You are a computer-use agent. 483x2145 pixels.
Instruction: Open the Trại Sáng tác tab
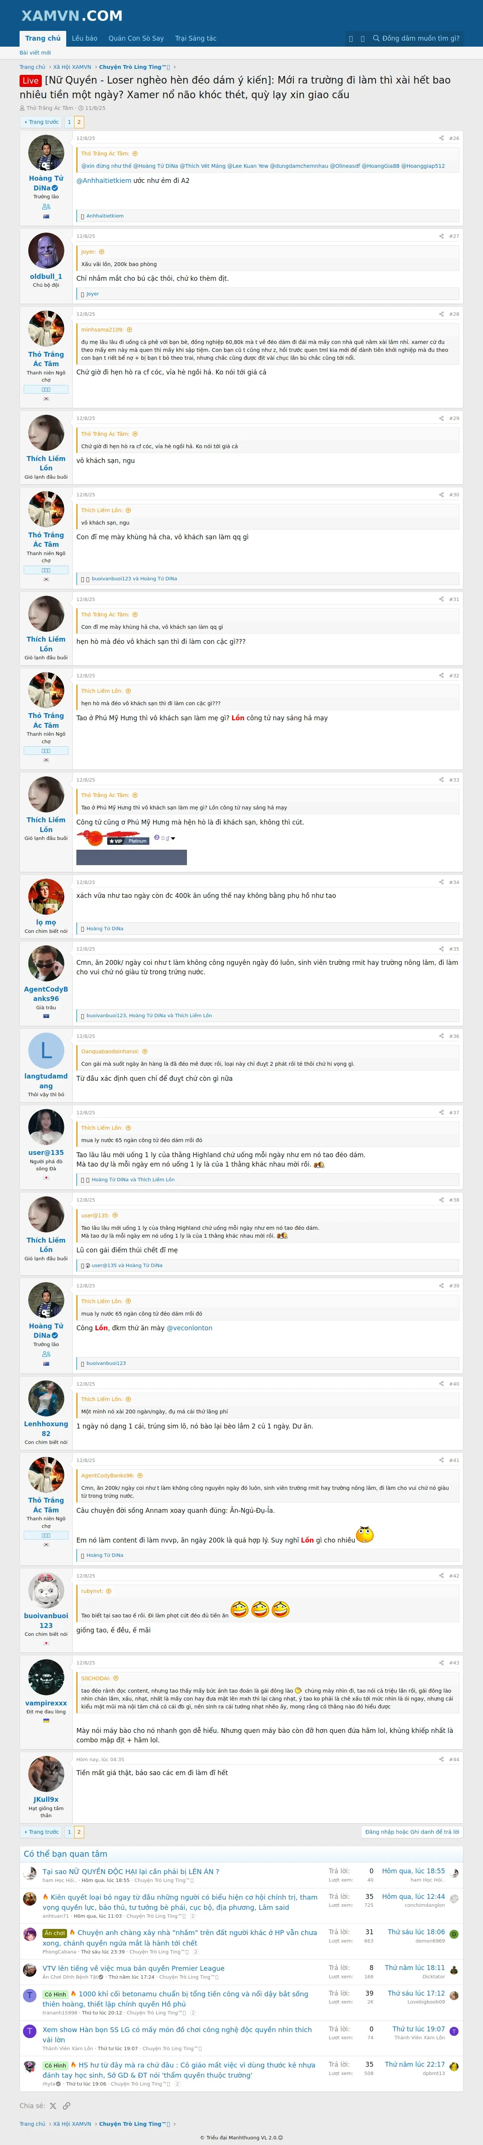pos(196,38)
